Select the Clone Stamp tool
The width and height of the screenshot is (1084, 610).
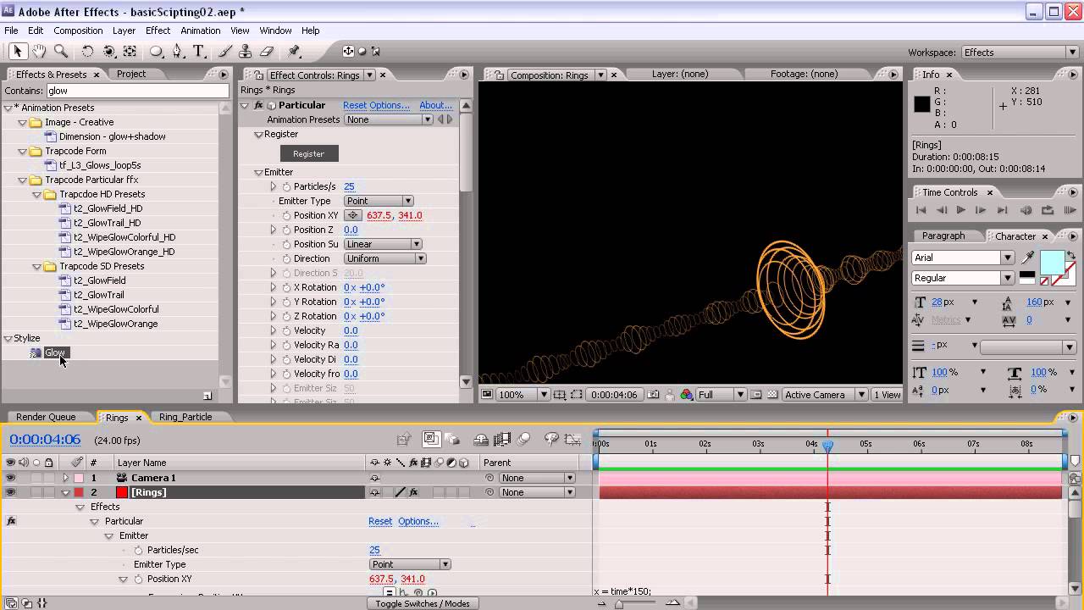(246, 52)
